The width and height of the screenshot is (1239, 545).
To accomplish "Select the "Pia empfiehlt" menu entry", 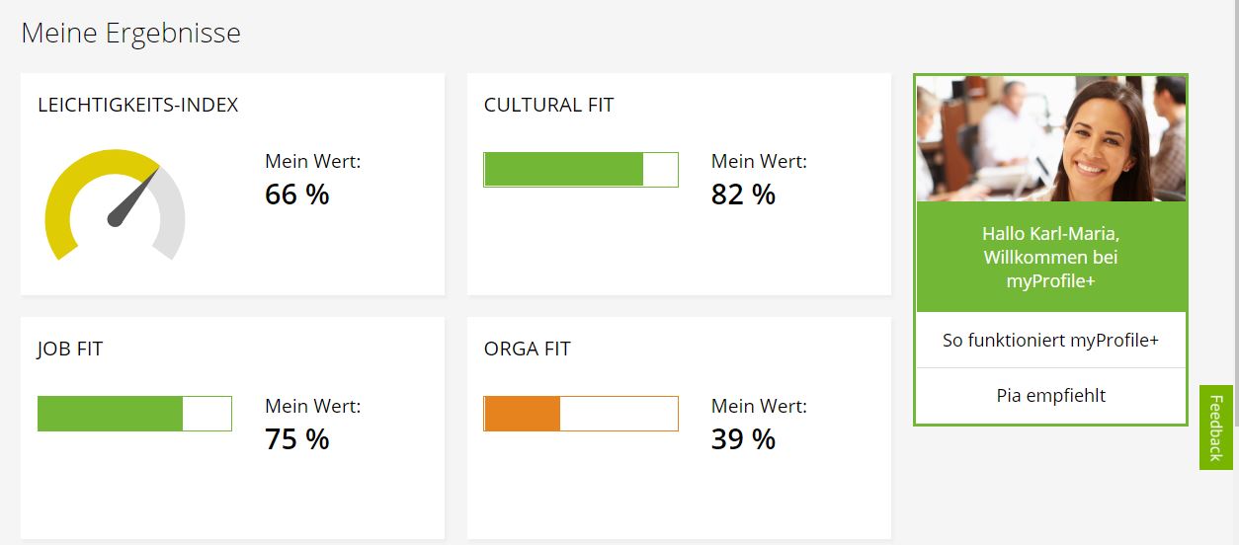I will coord(1050,396).
